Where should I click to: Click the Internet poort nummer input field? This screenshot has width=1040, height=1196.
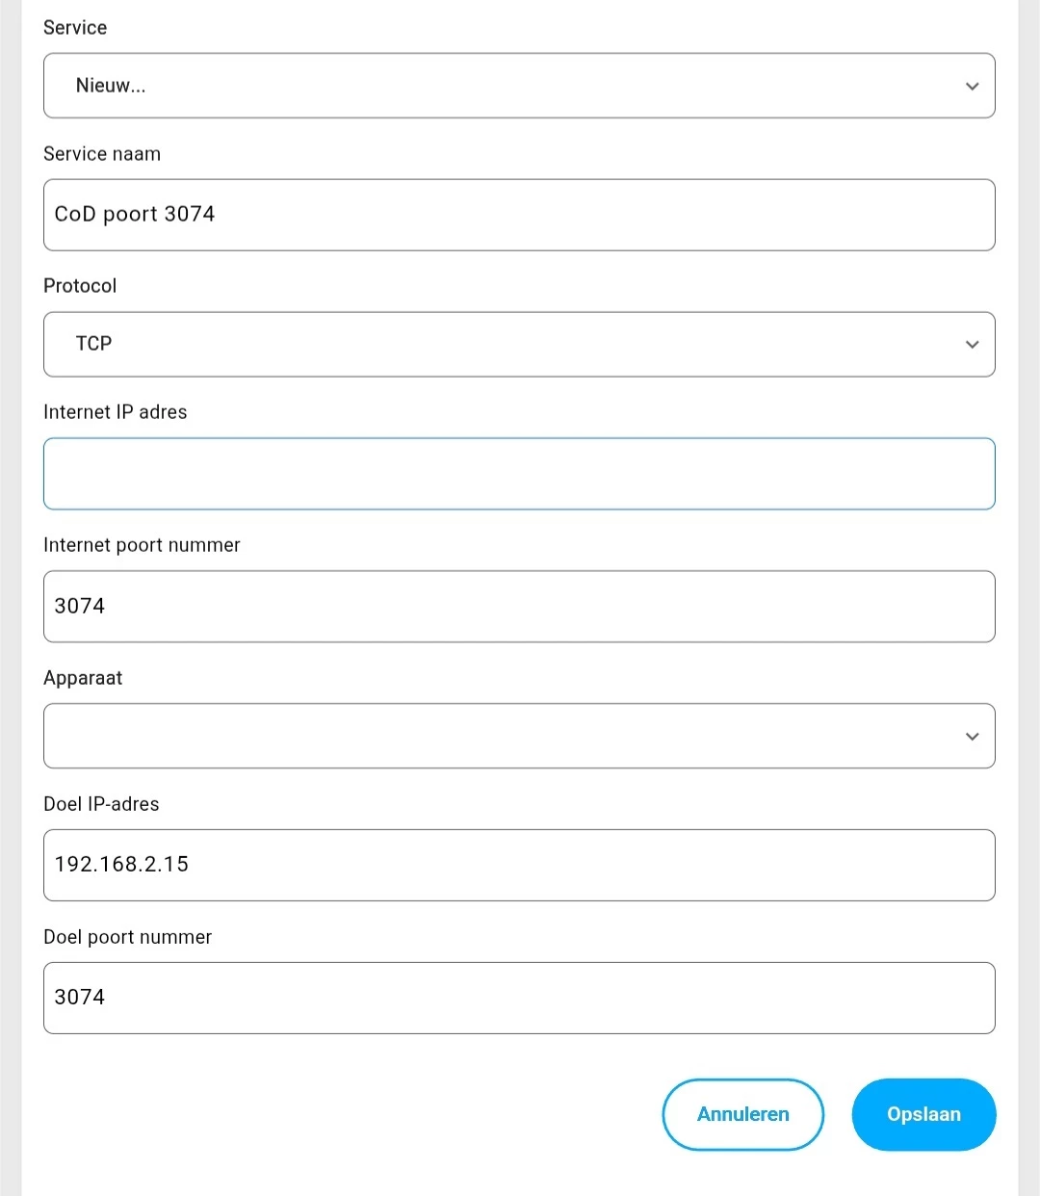(519, 607)
